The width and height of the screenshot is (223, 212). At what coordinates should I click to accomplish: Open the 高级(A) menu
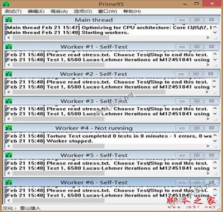[x=59, y=11]
